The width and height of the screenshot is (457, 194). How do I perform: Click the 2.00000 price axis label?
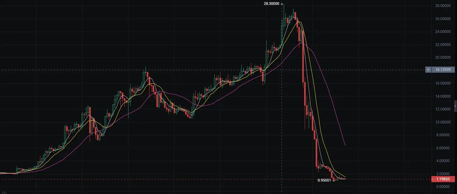[444, 174]
